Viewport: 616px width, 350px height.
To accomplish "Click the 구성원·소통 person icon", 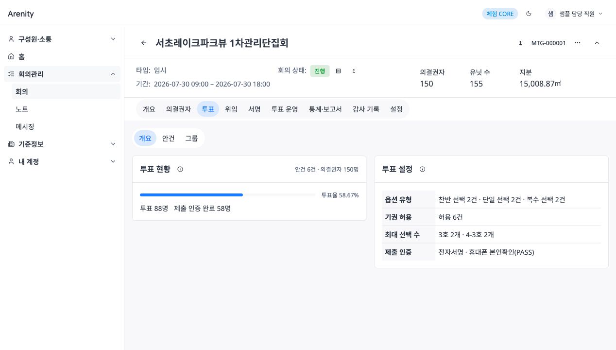I will click(x=11, y=39).
